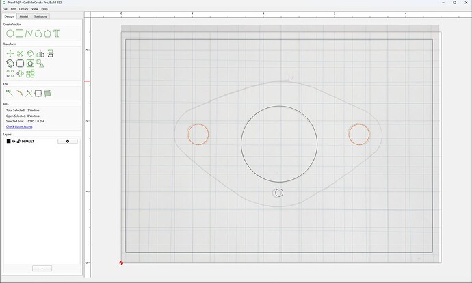Click the DEFAULT layer black color swatch
The width and height of the screenshot is (472, 283).
tap(8, 141)
